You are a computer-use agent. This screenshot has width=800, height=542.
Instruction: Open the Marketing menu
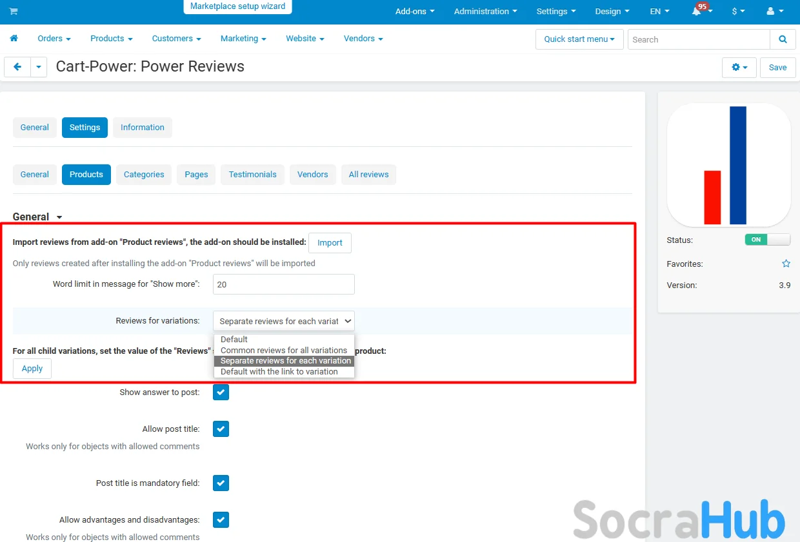coord(243,39)
